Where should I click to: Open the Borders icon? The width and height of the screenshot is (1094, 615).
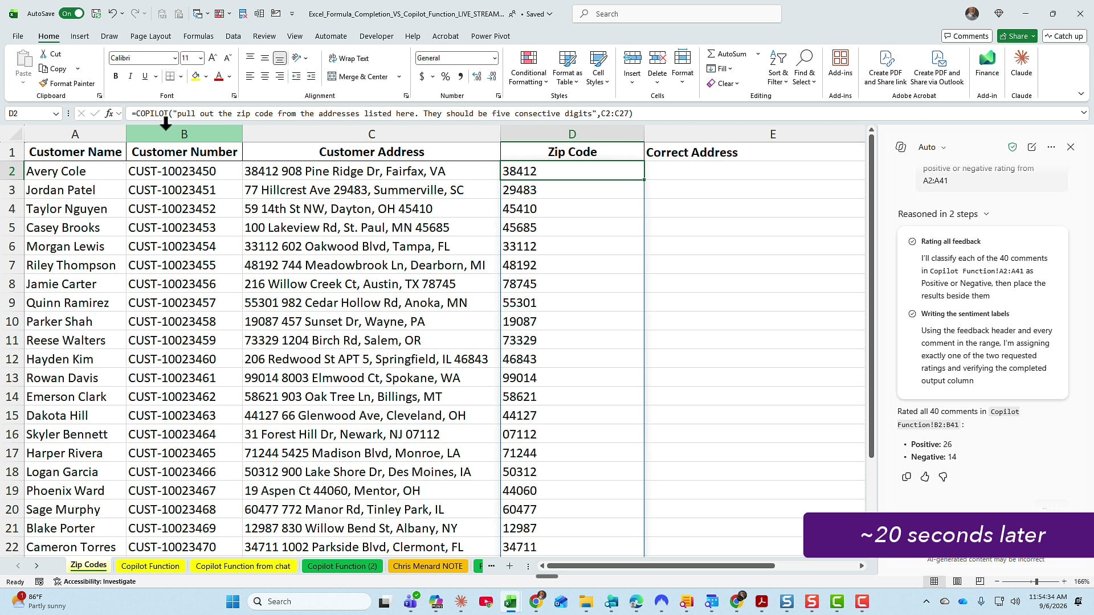(x=170, y=76)
